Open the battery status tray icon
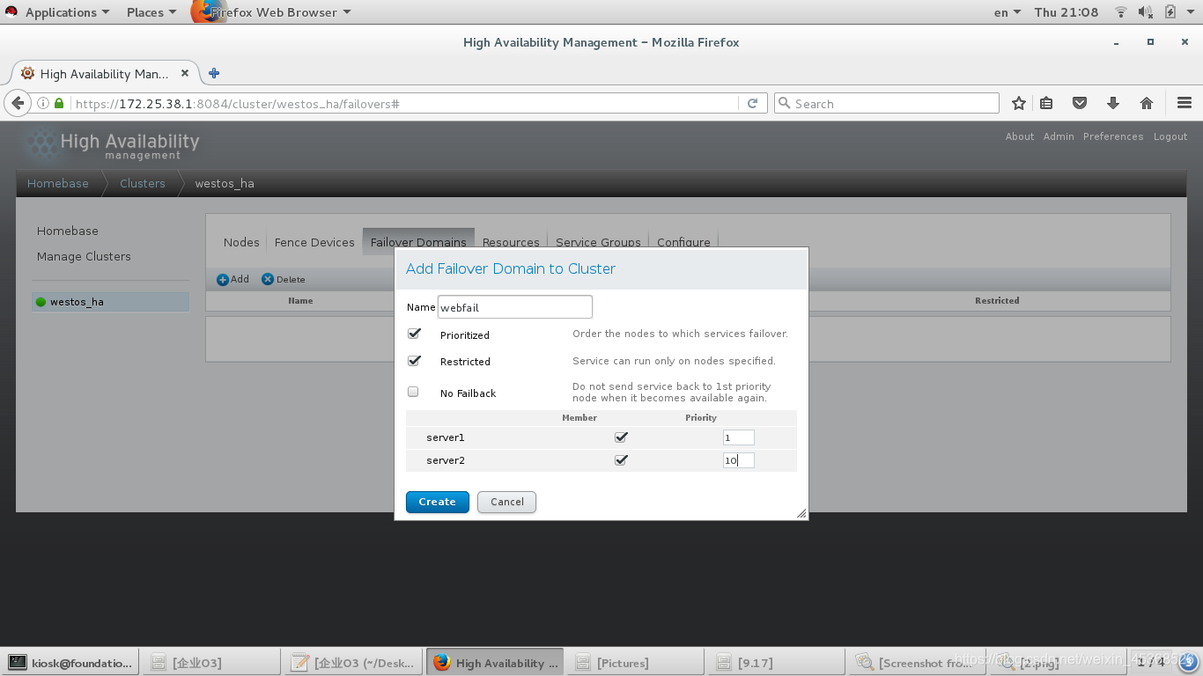Image resolution: width=1203 pixels, height=676 pixels. 1170,12
